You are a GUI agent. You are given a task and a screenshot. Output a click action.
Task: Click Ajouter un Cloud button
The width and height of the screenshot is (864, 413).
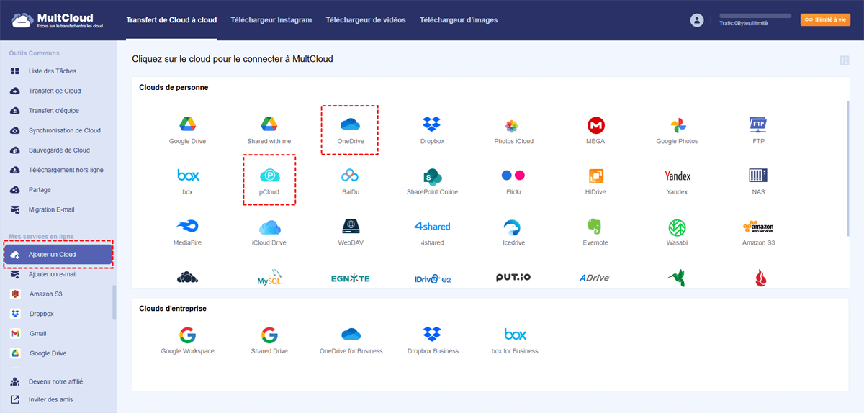pos(58,255)
